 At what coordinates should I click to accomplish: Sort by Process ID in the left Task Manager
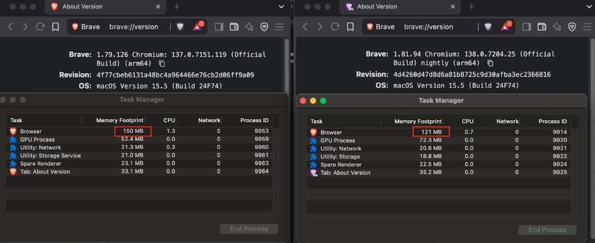point(254,120)
